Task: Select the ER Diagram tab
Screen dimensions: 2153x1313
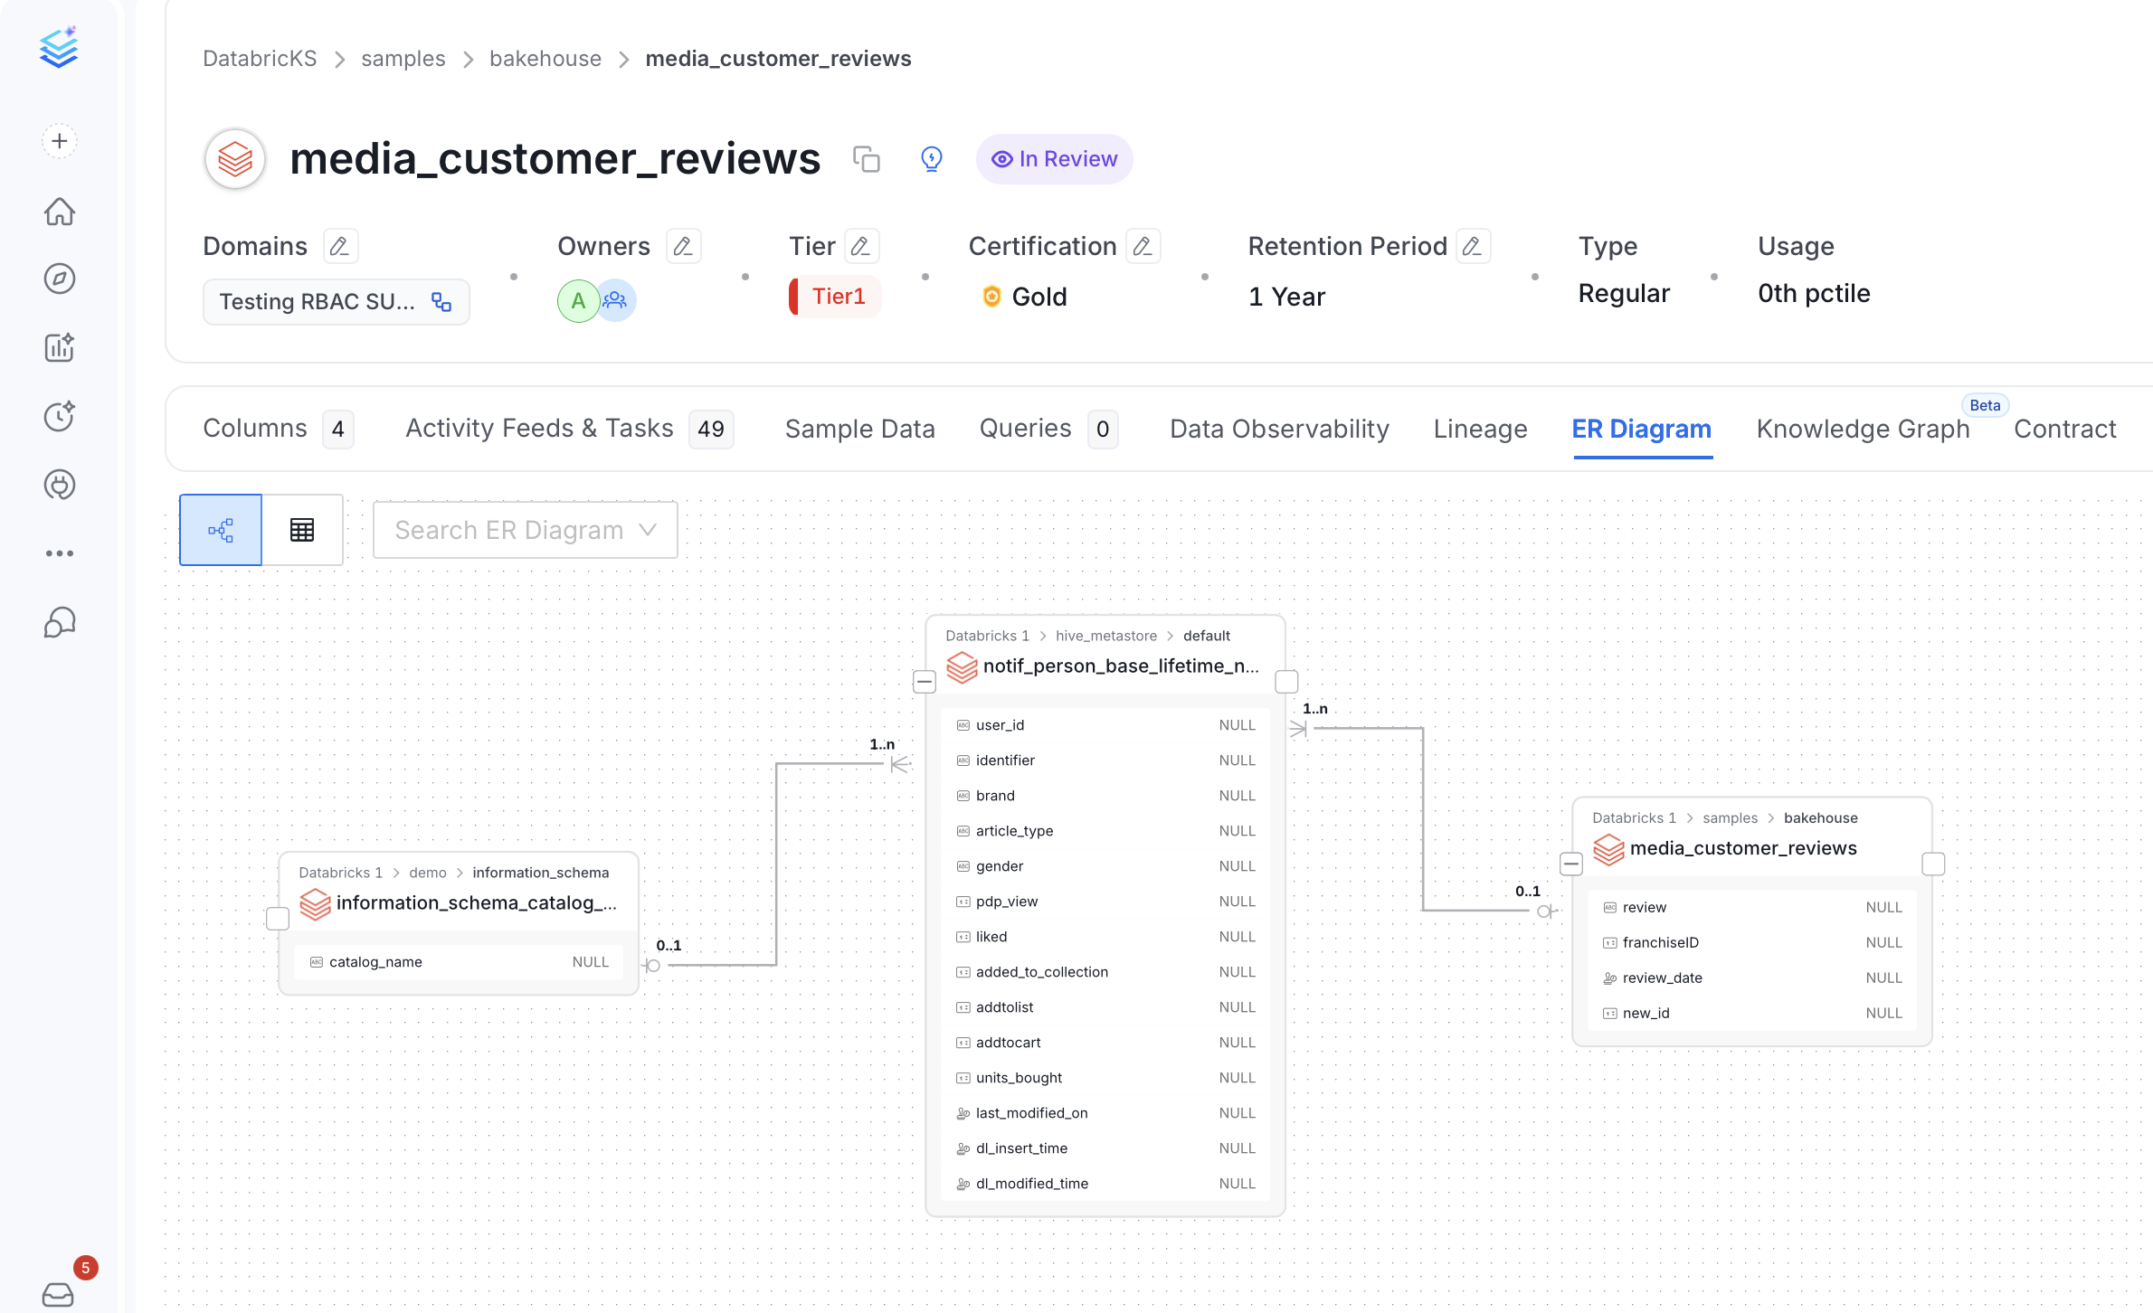Action: click(1642, 429)
